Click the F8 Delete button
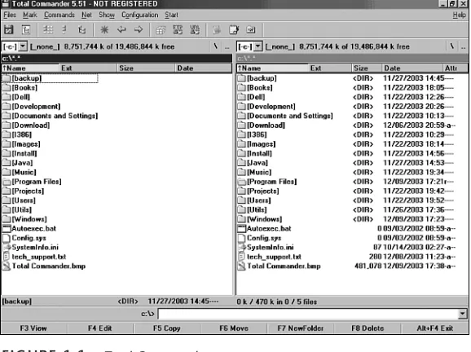 coord(368,328)
